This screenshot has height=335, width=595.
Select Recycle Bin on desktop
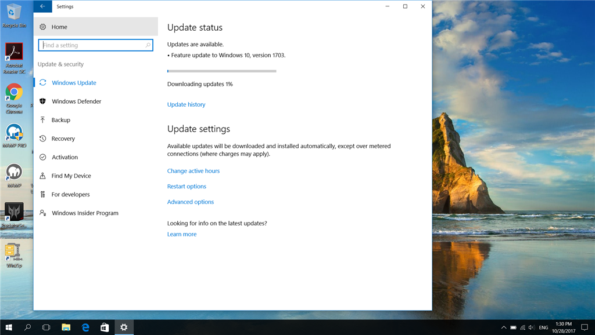(x=14, y=16)
